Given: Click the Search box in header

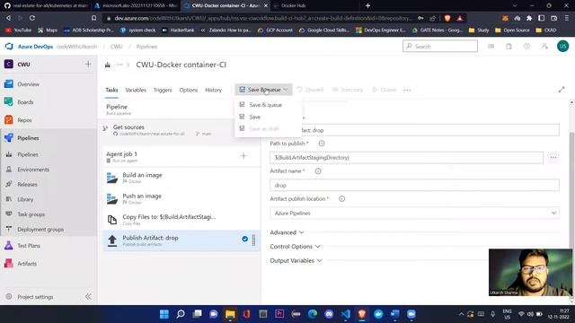Looking at the screenshot, I should pos(440,46).
